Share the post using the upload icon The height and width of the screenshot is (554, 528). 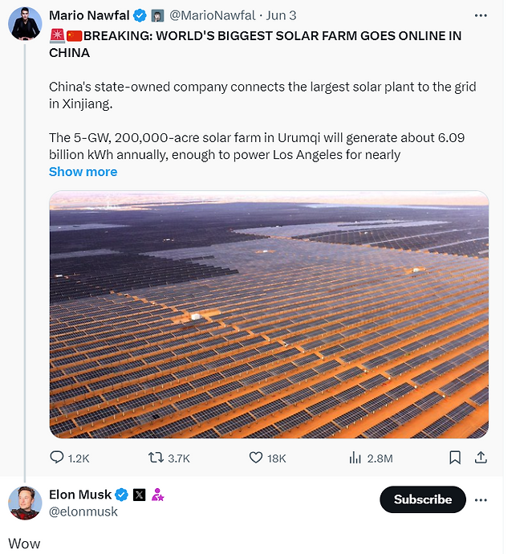[481, 458]
